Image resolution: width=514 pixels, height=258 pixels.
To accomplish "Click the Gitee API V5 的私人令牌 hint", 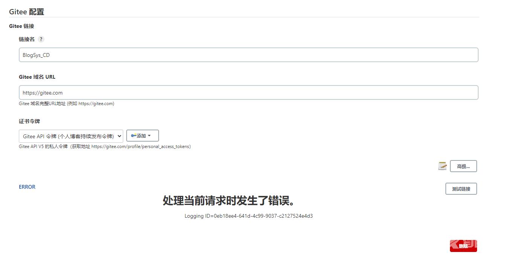I will point(105,147).
